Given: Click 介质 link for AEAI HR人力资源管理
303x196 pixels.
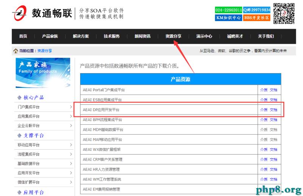Looking at the screenshot, I should (264, 170).
